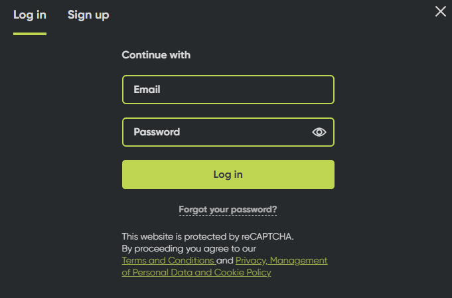452x298 pixels.
Task: Show password with the eye icon
Action: (319, 132)
